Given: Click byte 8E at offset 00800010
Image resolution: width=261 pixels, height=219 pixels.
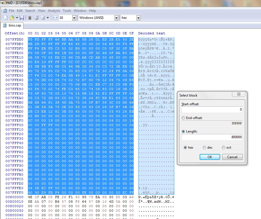Looking at the screenshot, I should pyautogui.click(x=30, y=202).
